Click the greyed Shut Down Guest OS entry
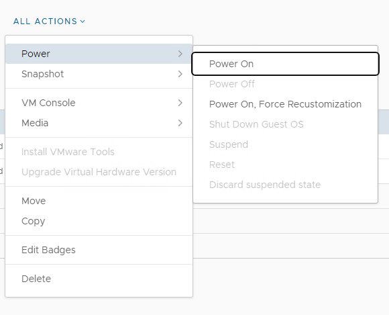 [x=285, y=124]
